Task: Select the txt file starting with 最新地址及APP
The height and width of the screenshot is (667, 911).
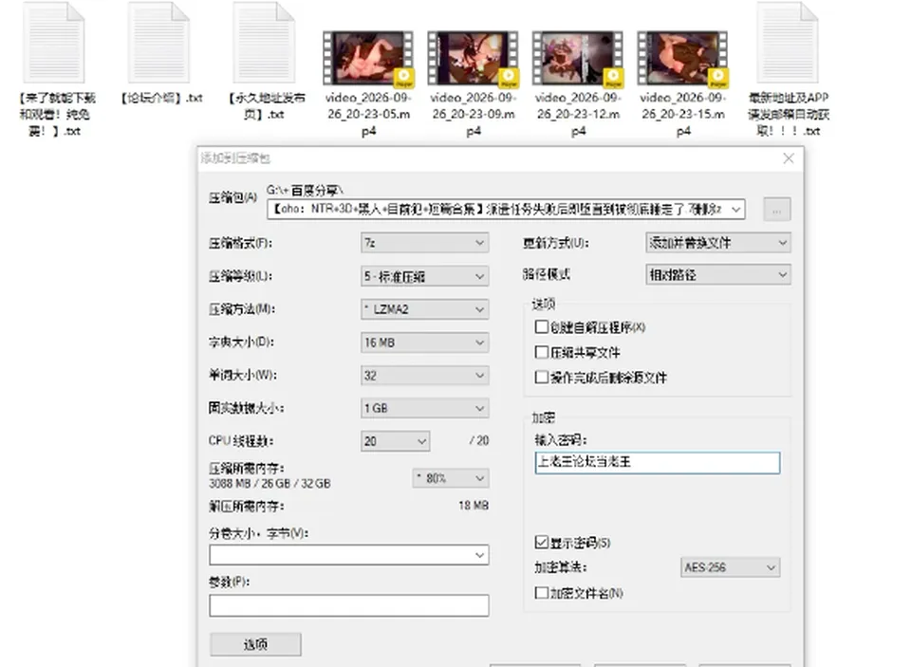Action: click(x=788, y=43)
